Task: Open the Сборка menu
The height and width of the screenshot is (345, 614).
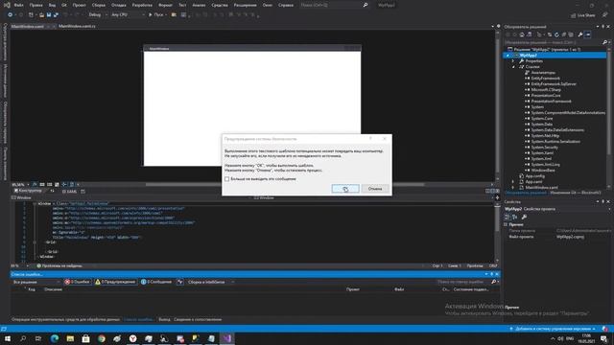Action: click(98, 5)
